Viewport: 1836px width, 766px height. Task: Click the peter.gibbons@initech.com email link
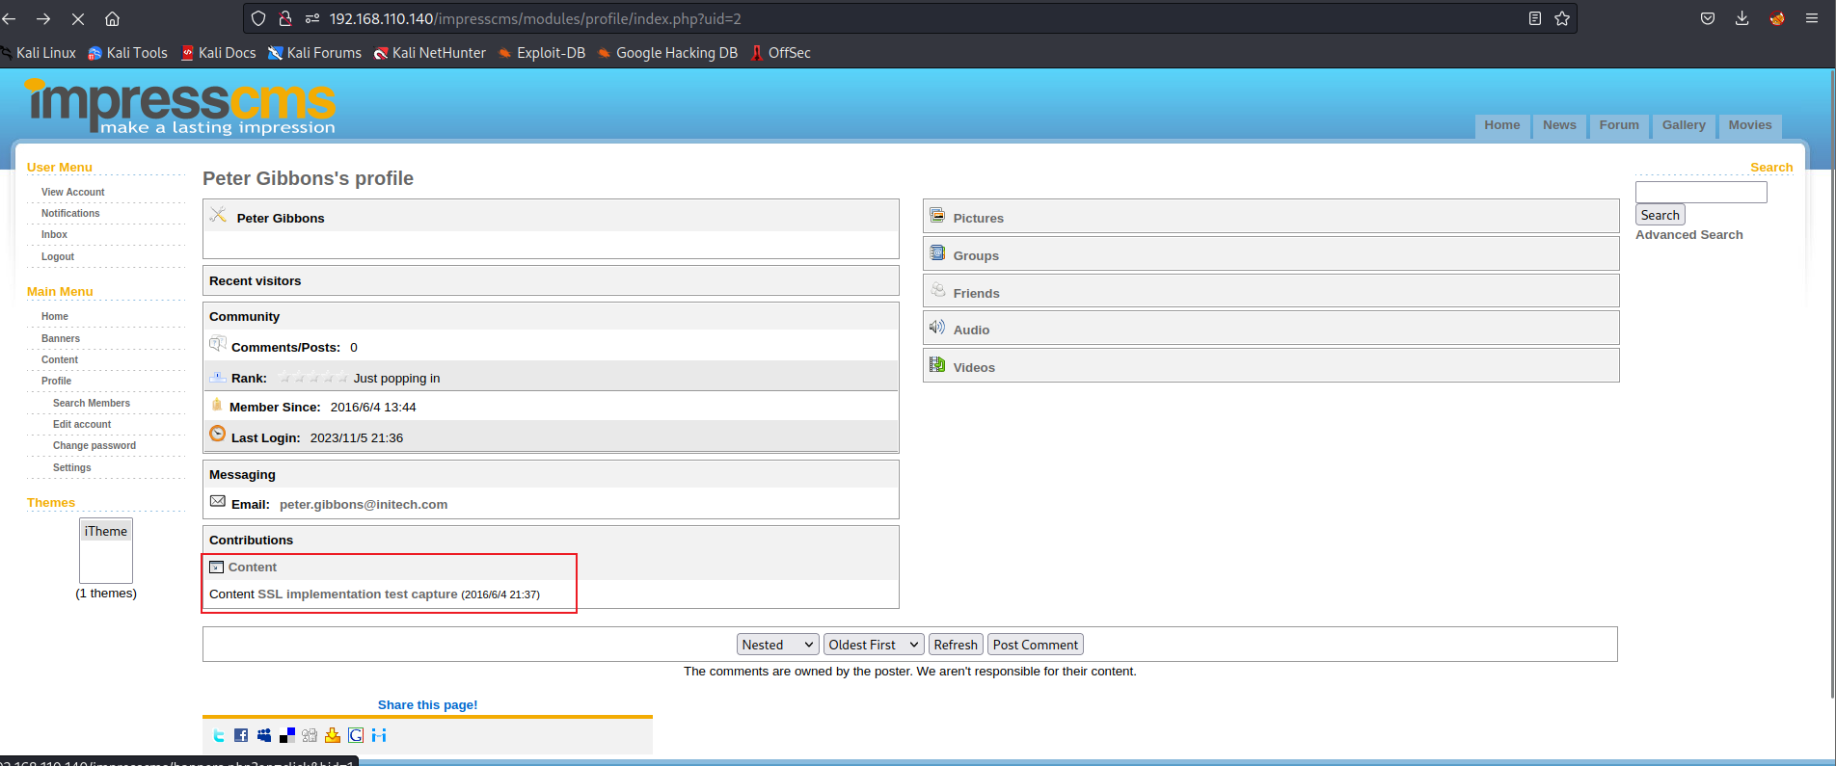[x=364, y=505]
